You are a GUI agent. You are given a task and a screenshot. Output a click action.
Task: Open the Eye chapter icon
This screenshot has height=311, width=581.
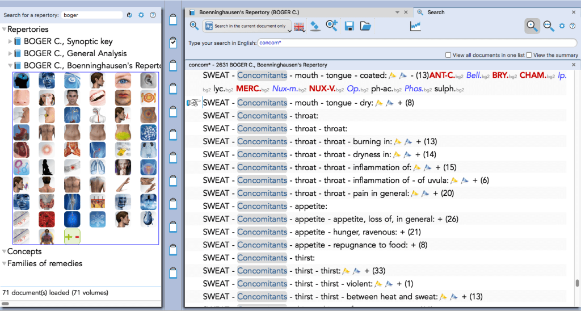click(x=123, y=81)
